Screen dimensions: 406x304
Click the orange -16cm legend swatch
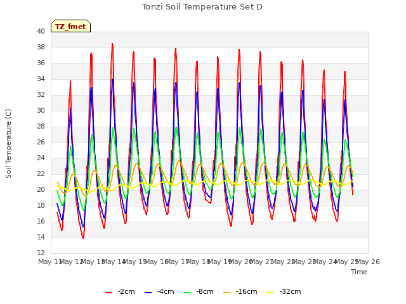226,293
